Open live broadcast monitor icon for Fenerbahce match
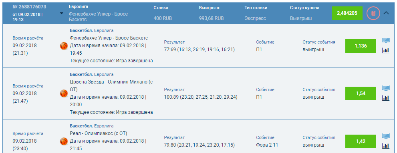Screen dimensions: 397x153 (x=386, y=41)
